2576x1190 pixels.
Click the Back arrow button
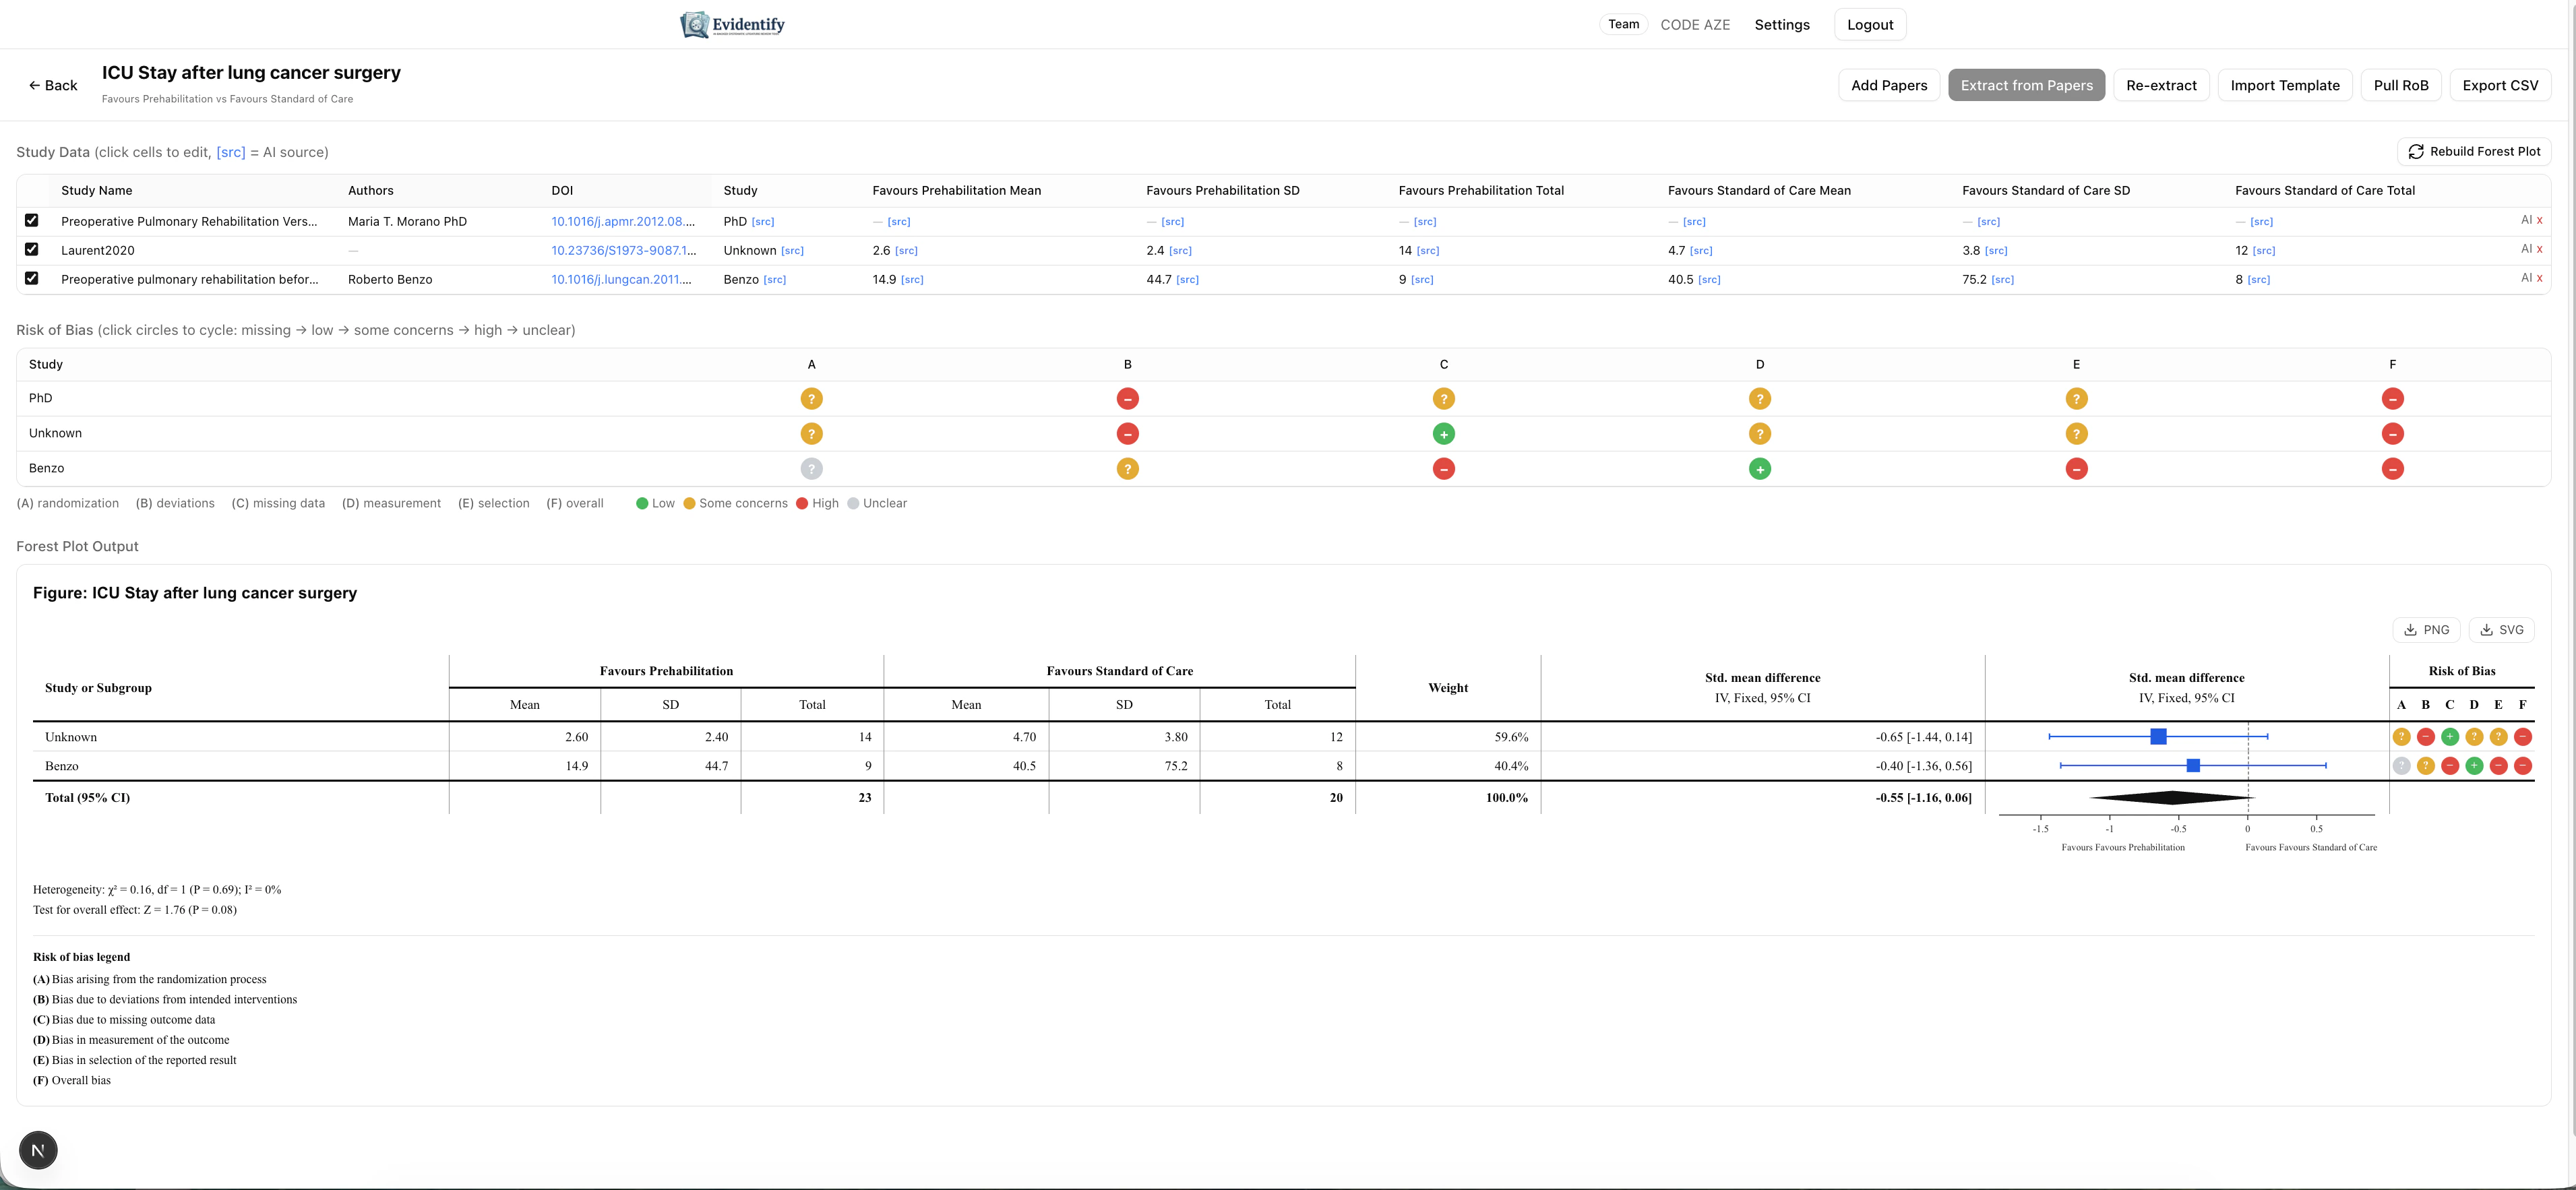[53, 86]
